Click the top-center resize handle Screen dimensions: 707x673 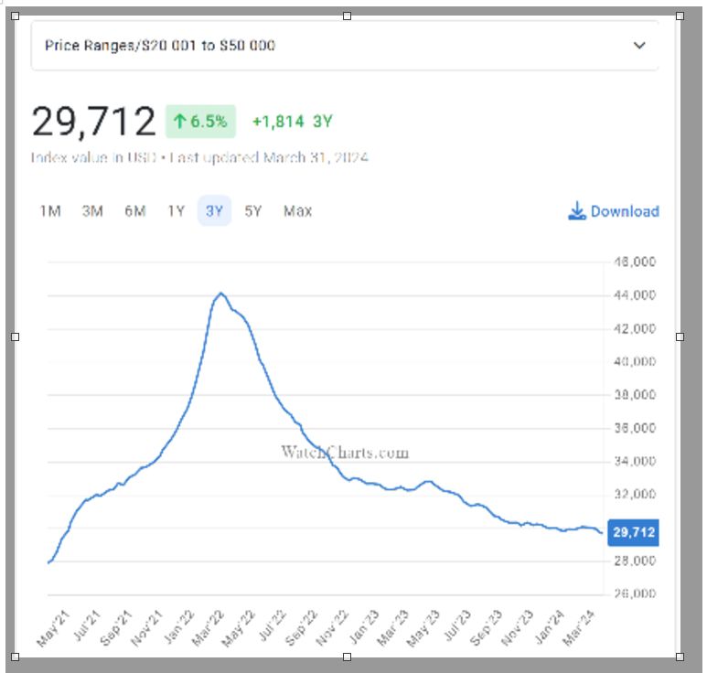[x=347, y=16]
